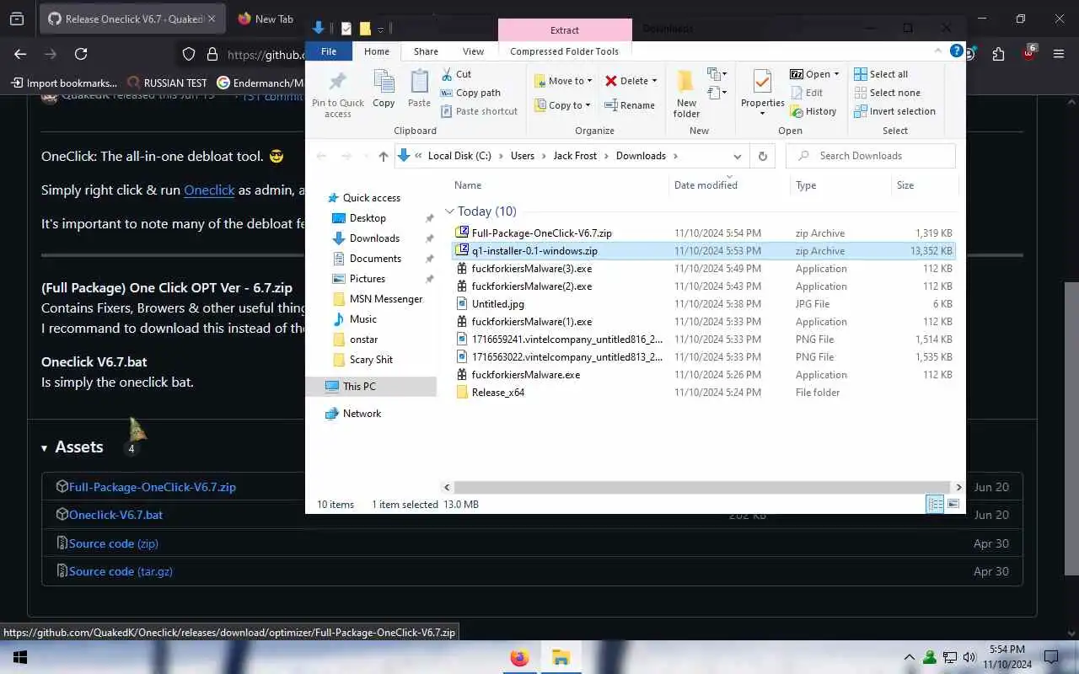Click Invert selection
The height and width of the screenshot is (674, 1079).
click(x=894, y=111)
